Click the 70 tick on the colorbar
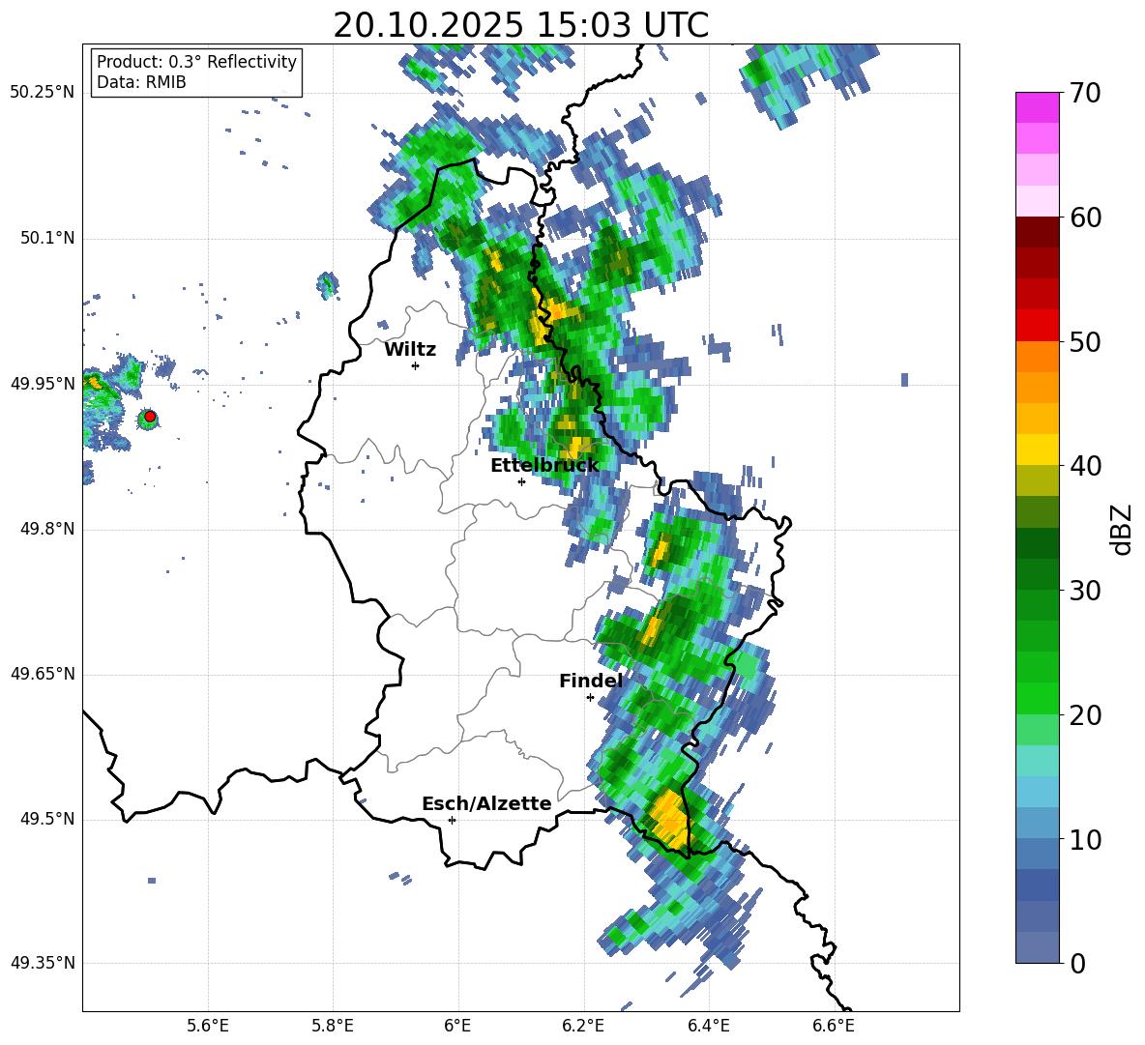Screen dimensions: 1145x1045 [1085, 94]
